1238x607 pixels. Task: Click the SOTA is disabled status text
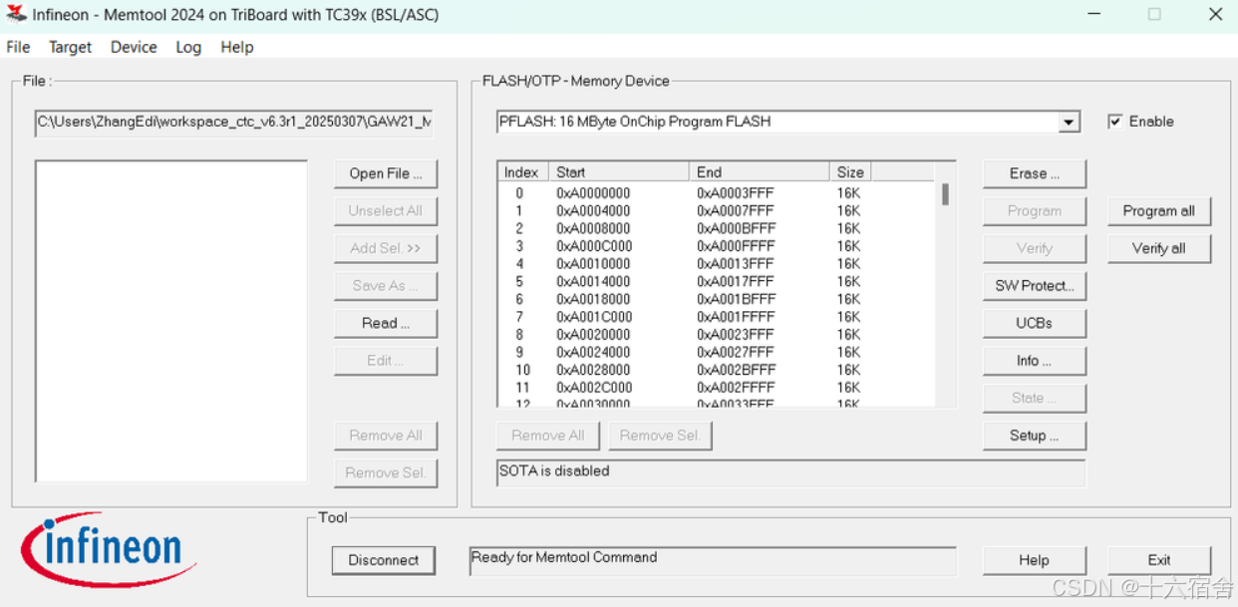554,470
